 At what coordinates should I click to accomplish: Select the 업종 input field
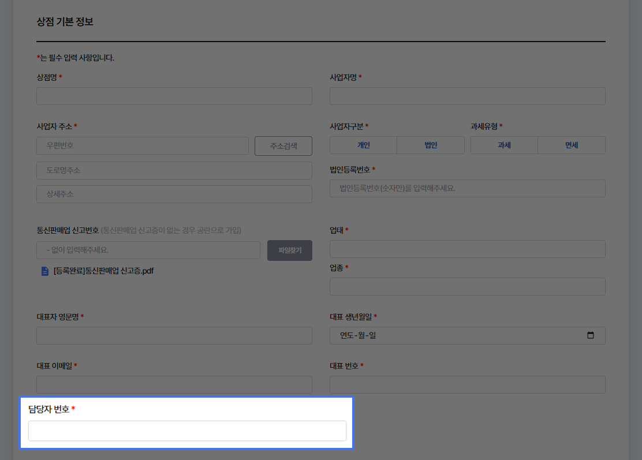click(x=467, y=287)
